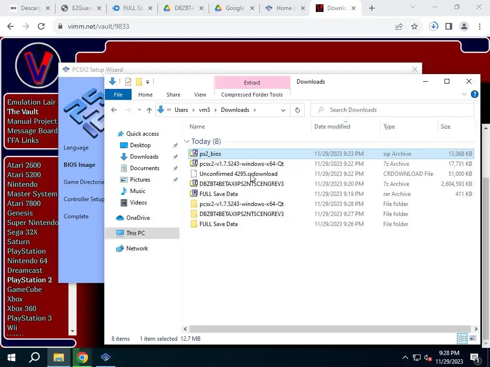Screen dimensions: 490x367
Task: Open the GameCube link
Action: 25,289
